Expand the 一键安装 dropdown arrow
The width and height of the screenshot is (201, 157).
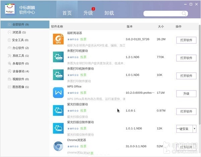(x=194, y=129)
